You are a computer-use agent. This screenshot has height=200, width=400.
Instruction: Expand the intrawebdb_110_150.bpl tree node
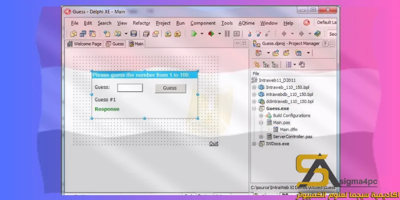click(x=254, y=94)
